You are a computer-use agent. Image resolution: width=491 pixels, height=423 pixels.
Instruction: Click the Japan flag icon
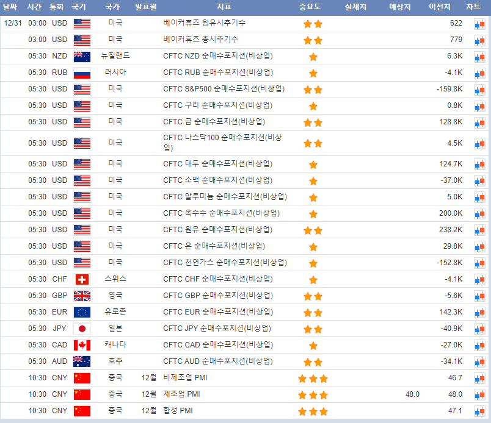[x=82, y=329]
